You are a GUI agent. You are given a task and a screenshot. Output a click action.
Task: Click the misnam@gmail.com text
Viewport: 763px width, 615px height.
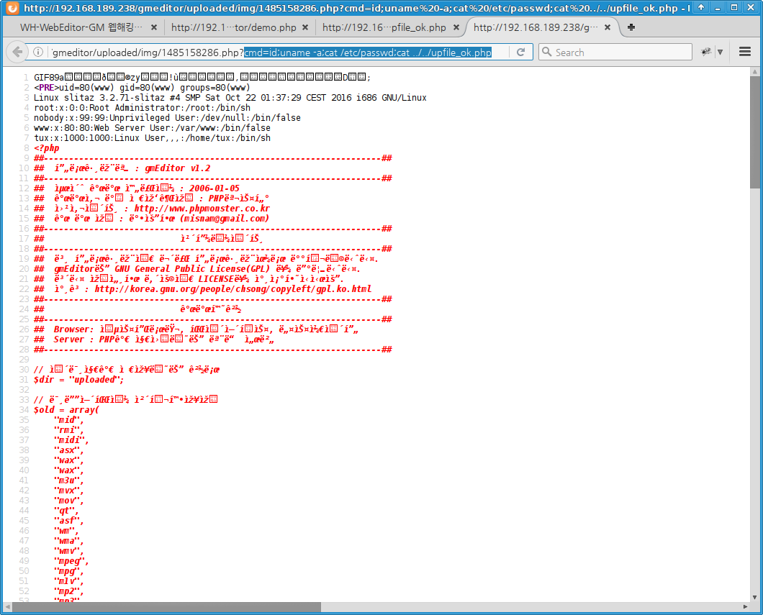click(x=225, y=218)
